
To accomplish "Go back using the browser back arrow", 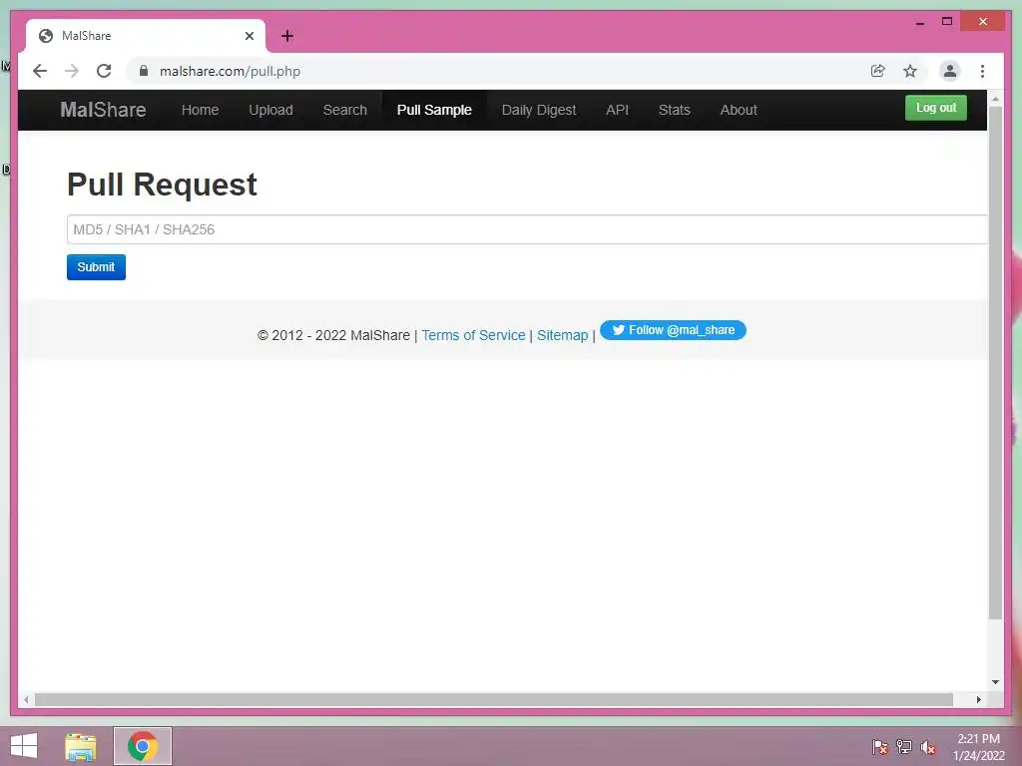I will click(x=40, y=71).
